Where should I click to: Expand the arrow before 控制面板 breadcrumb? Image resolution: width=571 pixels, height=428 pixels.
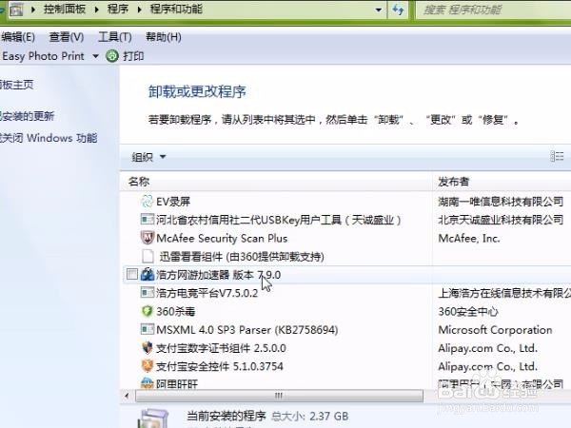[x=33, y=10]
